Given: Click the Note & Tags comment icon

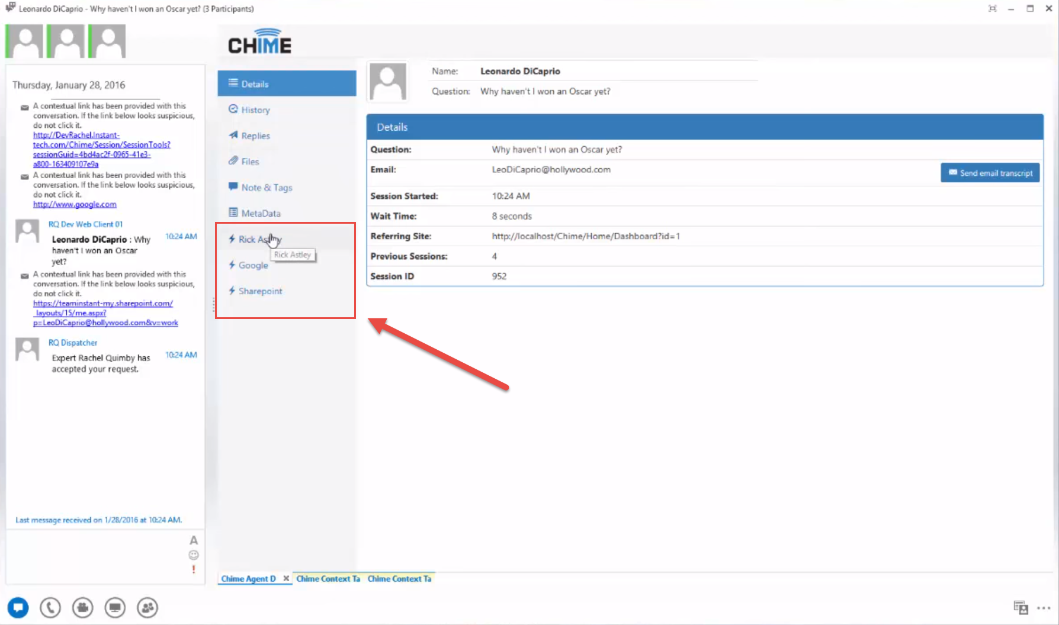Looking at the screenshot, I should (x=233, y=186).
